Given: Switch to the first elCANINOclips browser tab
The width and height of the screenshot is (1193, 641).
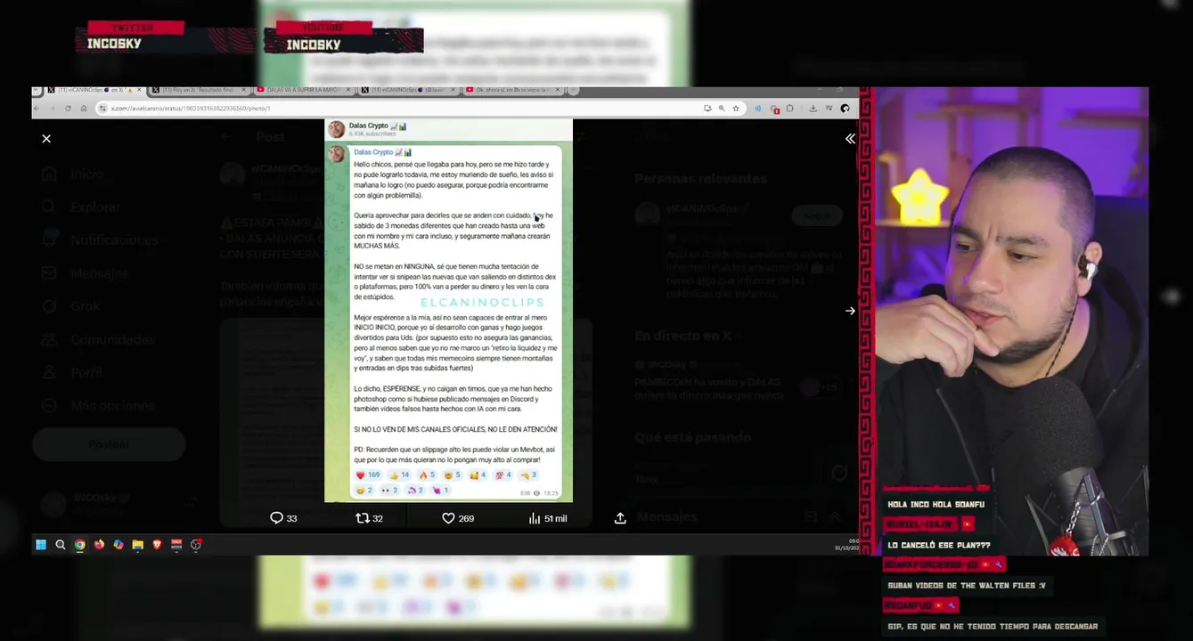Looking at the screenshot, I should [x=94, y=90].
